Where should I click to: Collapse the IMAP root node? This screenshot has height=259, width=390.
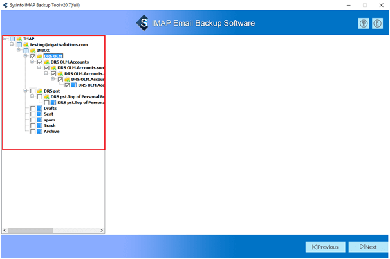click(x=5, y=39)
